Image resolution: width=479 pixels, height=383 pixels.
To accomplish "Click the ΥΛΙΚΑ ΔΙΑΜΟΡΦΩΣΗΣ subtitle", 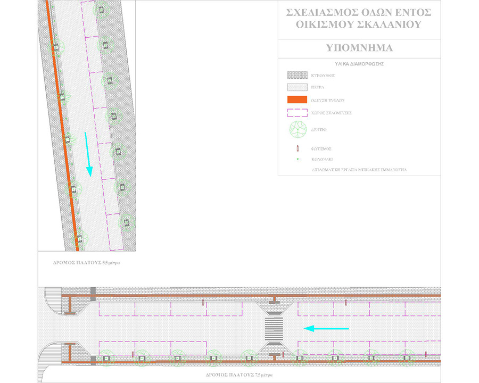I will (359, 63).
